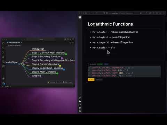Close the open markdown editor tab
The height and width of the screenshot is (125, 167).
pos(21,43)
